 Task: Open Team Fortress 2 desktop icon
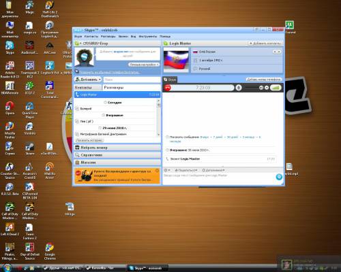(29, 231)
